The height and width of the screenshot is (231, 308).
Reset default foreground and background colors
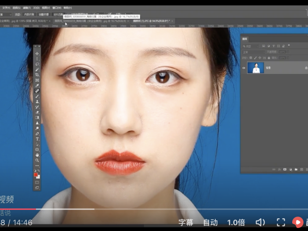tap(35, 170)
